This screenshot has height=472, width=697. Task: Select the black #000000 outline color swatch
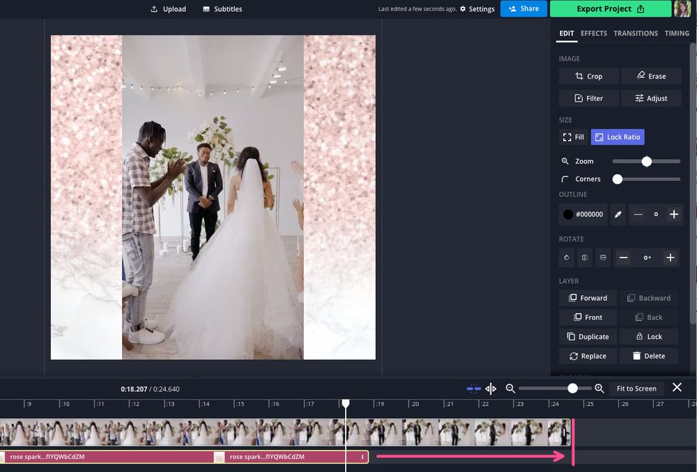tap(568, 214)
